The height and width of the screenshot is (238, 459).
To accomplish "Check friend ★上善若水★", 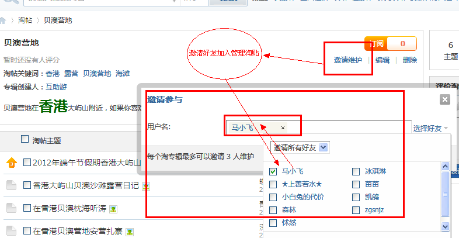I will coord(273,184).
